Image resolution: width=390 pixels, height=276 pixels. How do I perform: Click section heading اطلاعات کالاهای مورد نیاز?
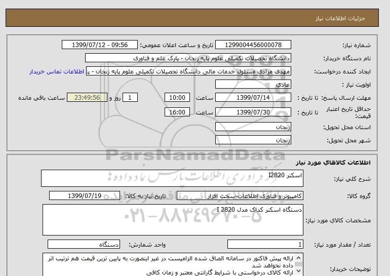tap(333, 163)
